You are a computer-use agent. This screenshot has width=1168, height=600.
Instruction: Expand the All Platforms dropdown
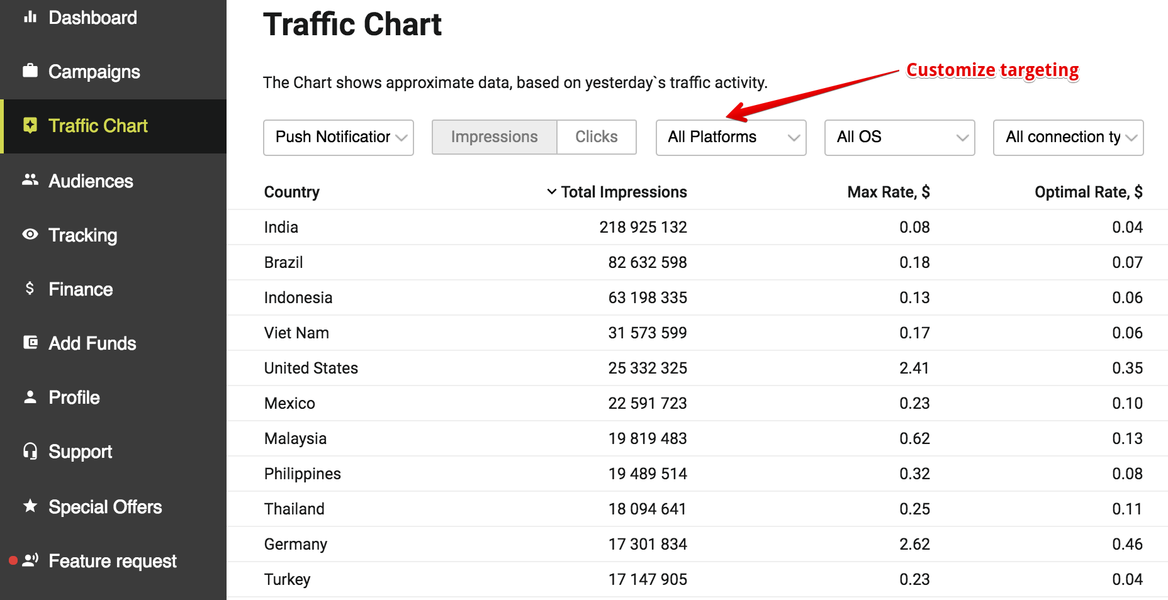731,137
